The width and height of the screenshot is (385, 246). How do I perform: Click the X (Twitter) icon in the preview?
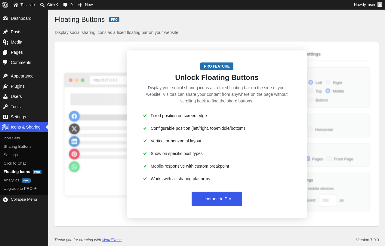tap(74, 129)
